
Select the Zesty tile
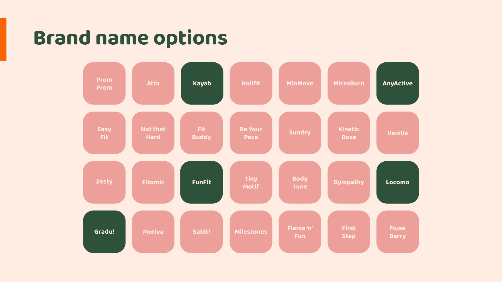[x=104, y=182]
